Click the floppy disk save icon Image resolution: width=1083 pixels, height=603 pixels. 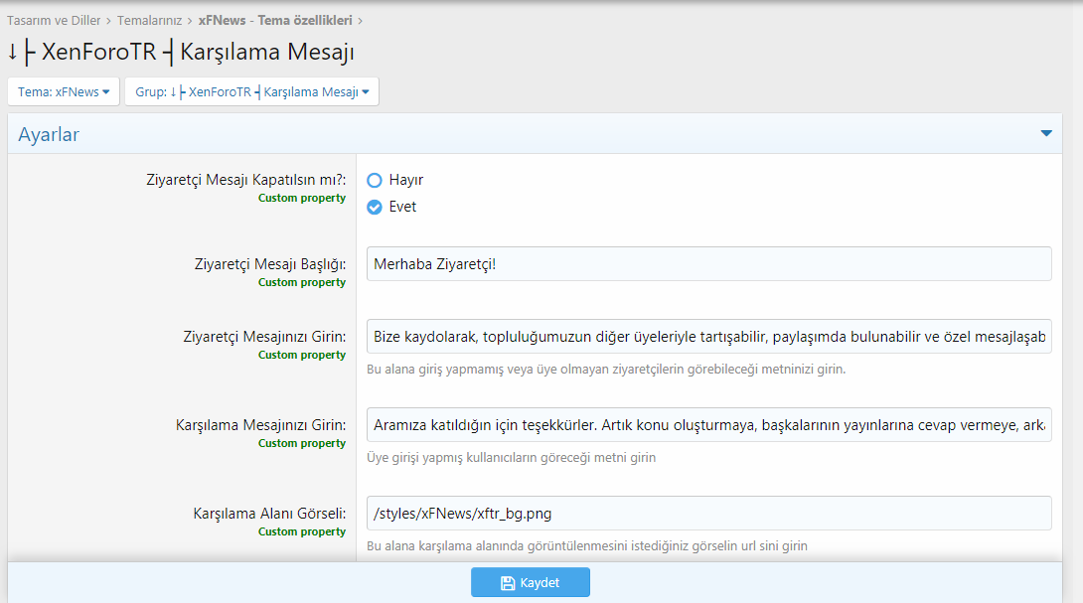[x=508, y=583]
